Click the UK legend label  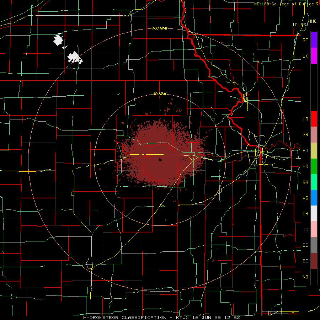pyautogui.click(x=305, y=56)
